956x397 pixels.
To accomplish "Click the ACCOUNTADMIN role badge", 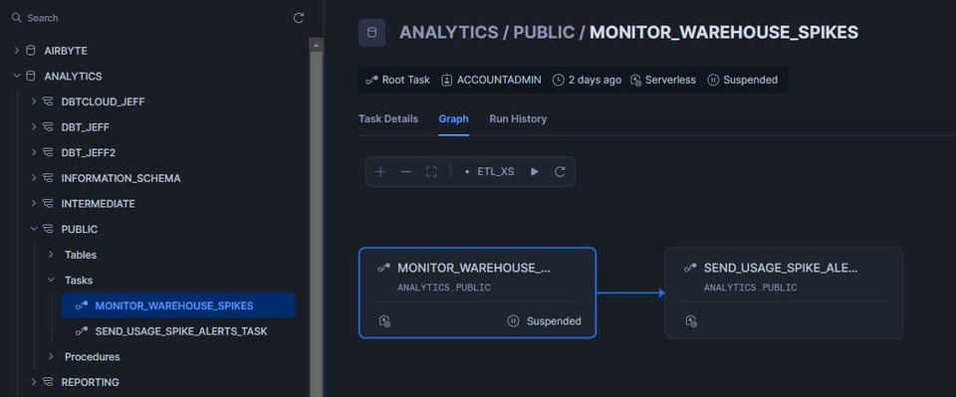I will (x=491, y=80).
